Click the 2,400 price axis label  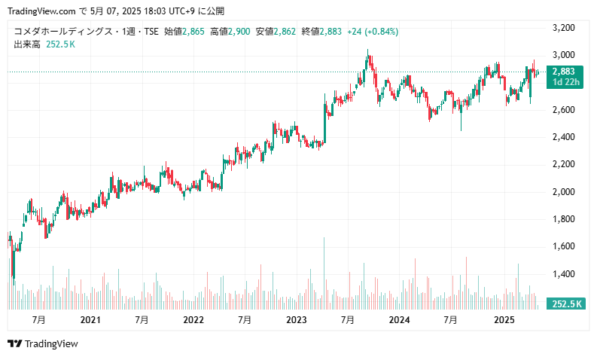(563, 137)
